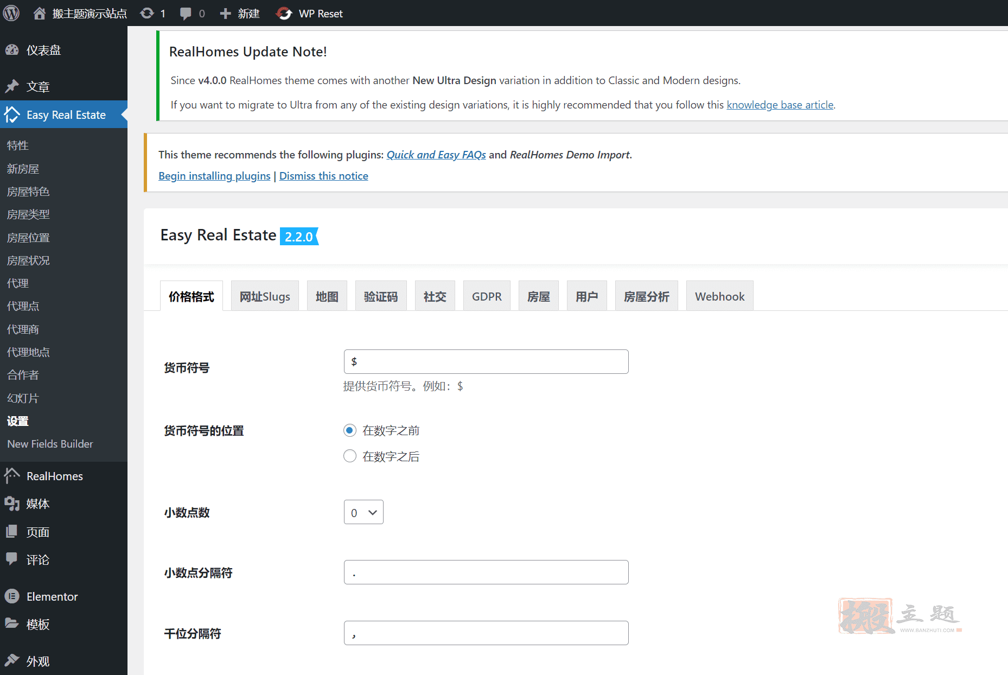Click the home icon beside the site name

click(x=39, y=13)
